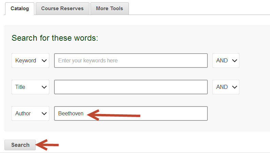The height and width of the screenshot is (153, 270).
Task: Click the chevron arrow beside Title
Action: point(44,87)
